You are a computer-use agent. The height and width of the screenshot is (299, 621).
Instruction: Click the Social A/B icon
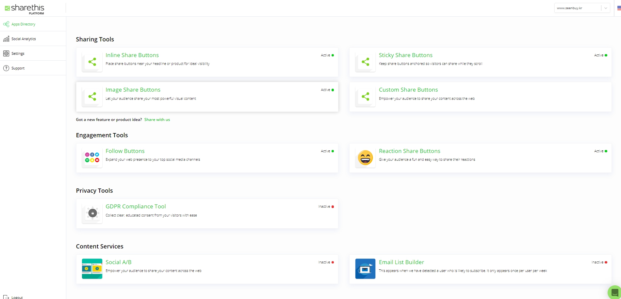tap(92, 269)
